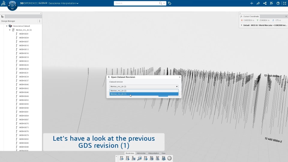Expand the action bar chevron at bottom

click(116, 157)
